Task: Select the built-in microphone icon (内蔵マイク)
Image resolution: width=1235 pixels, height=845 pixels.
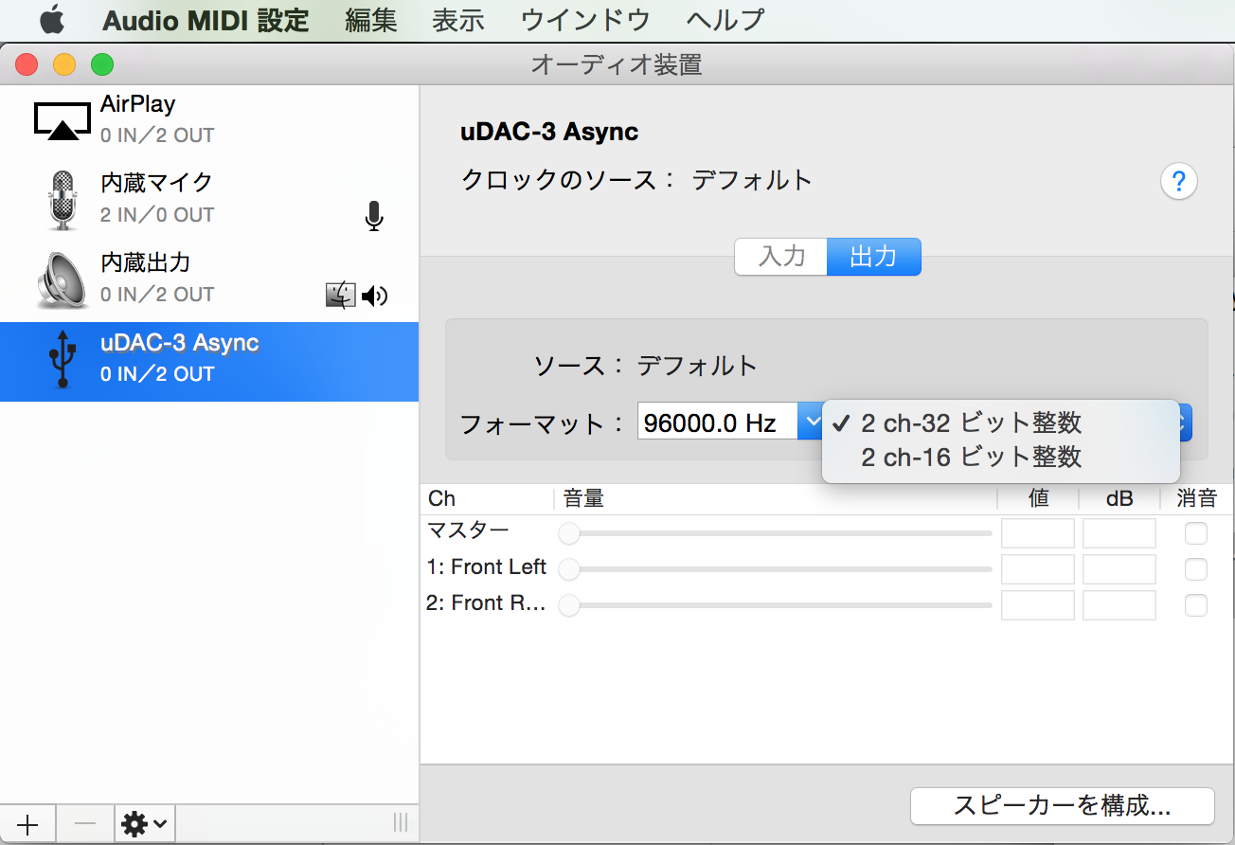Action: [x=63, y=199]
